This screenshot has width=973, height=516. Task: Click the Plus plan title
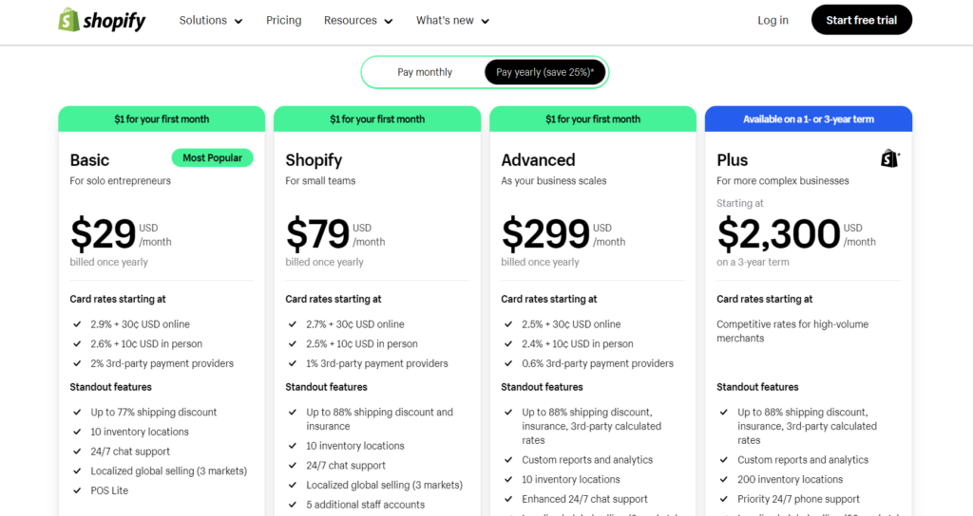733,159
